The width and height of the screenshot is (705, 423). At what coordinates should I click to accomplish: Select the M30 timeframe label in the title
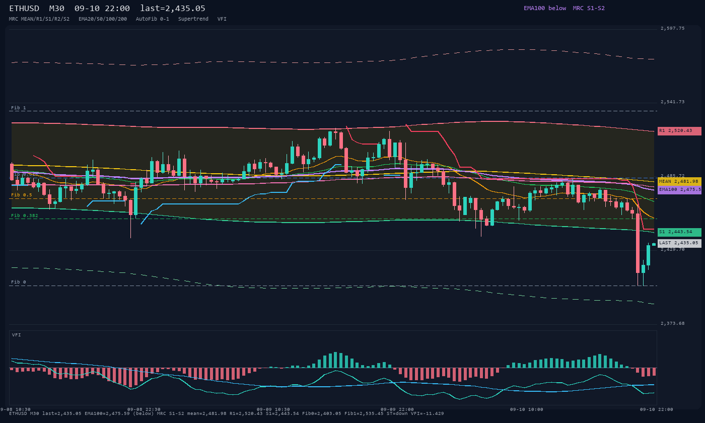[x=57, y=9]
